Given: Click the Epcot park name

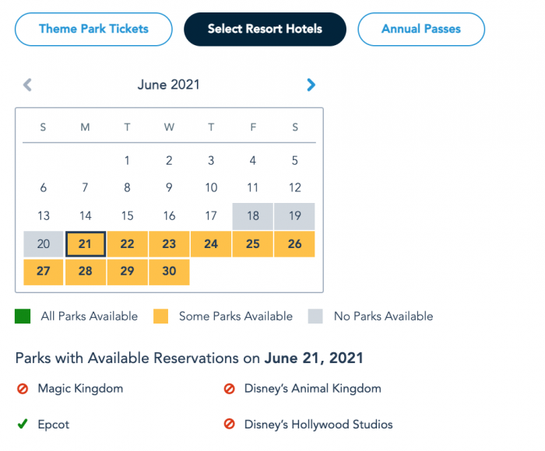Looking at the screenshot, I should [54, 425].
